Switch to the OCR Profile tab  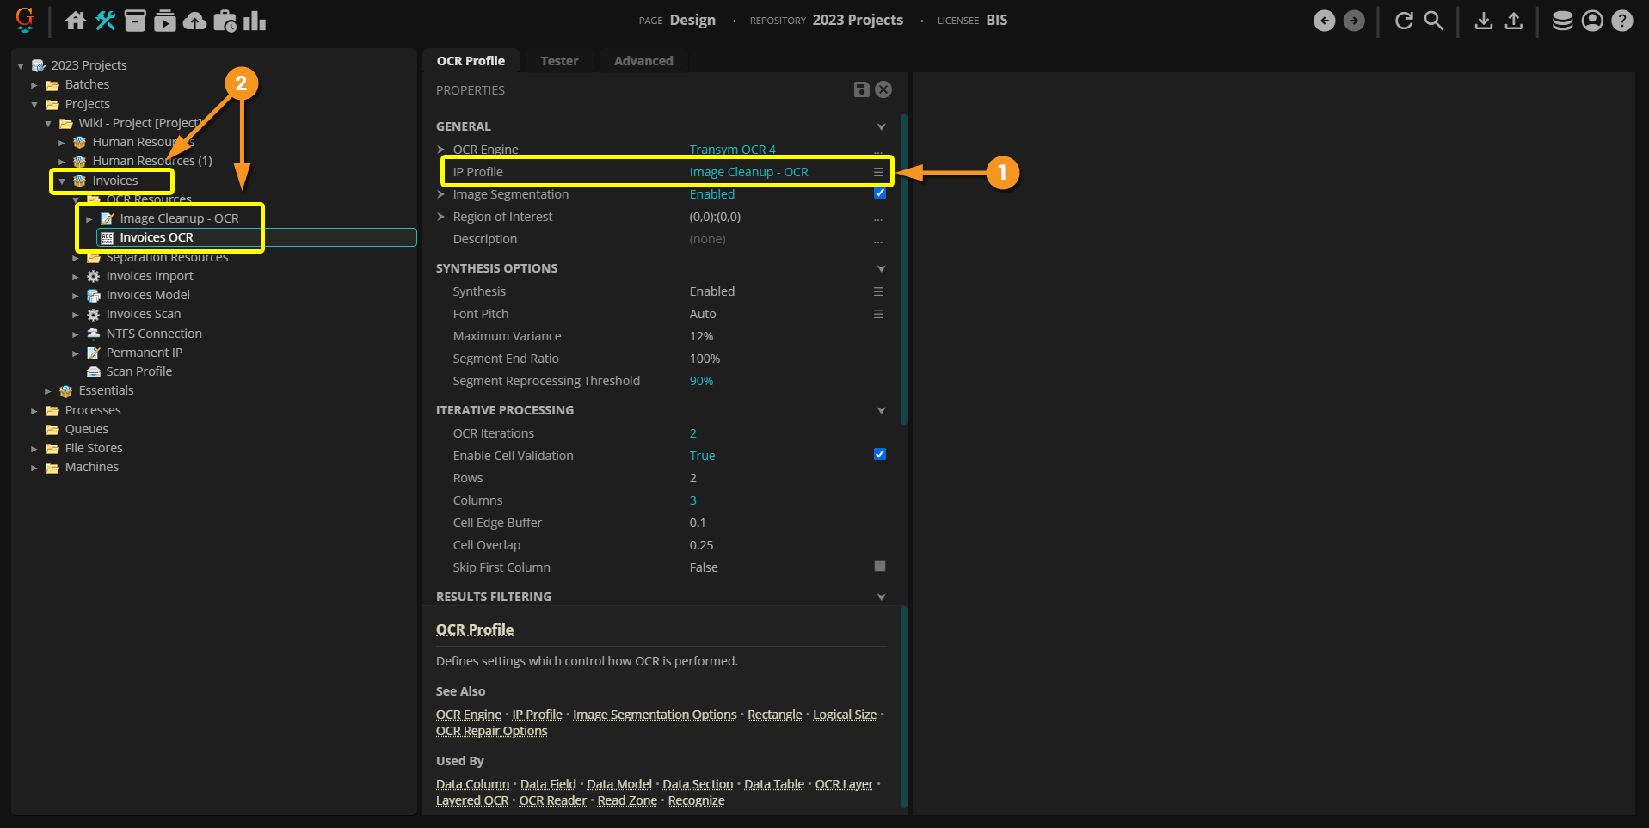click(471, 61)
